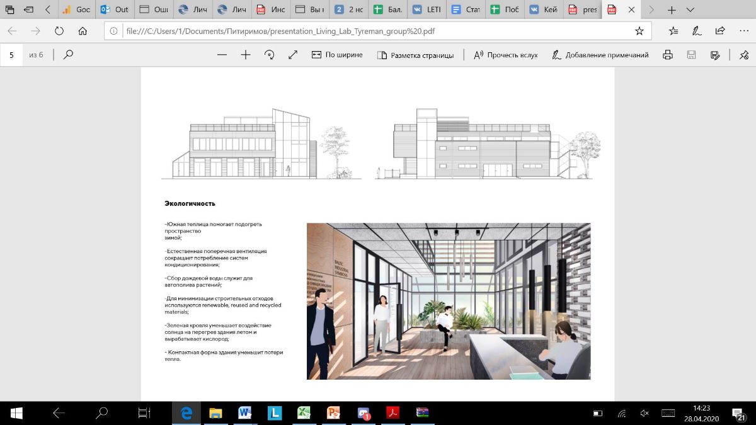Viewport: 756px width, 425px height.
Task: Rotate the PDF page
Action: coord(270,55)
